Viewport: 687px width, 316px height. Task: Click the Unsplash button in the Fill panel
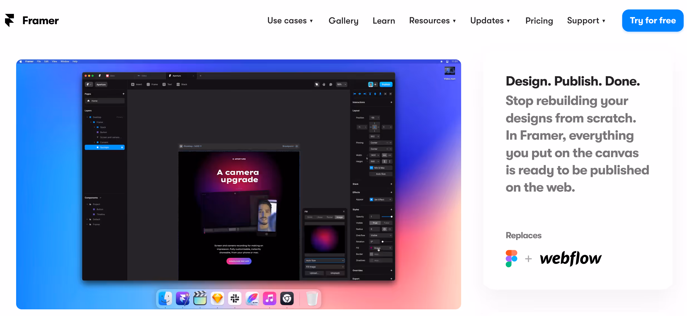coord(335,273)
